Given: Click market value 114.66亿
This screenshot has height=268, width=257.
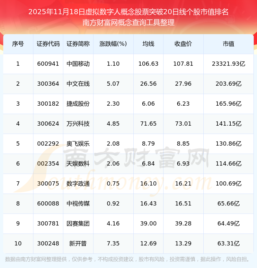Looking at the screenshot, I should tap(228, 164).
